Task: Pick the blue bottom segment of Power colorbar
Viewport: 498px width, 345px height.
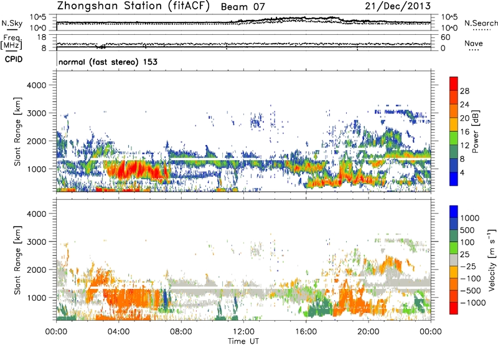Action: [x=454, y=179]
